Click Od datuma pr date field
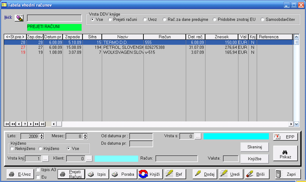306x182 pixels. point(141,136)
